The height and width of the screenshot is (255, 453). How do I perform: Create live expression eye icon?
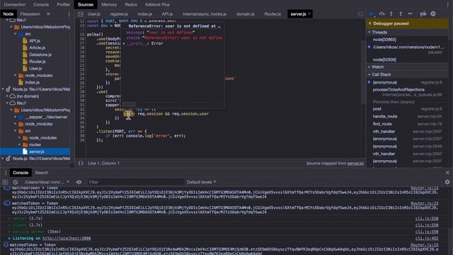(x=79, y=182)
